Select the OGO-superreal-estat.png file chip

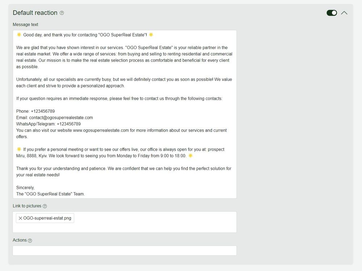click(47, 218)
